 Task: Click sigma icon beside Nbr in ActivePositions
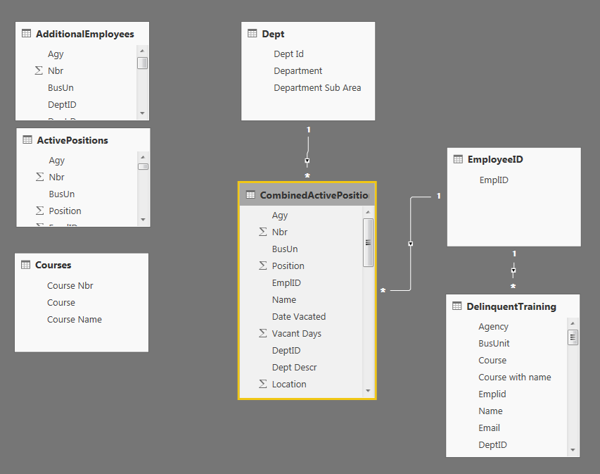coord(40,177)
